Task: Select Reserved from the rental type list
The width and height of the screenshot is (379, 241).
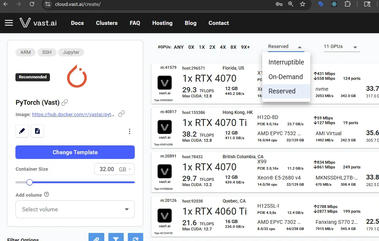Action: pyautogui.click(x=286, y=91)
